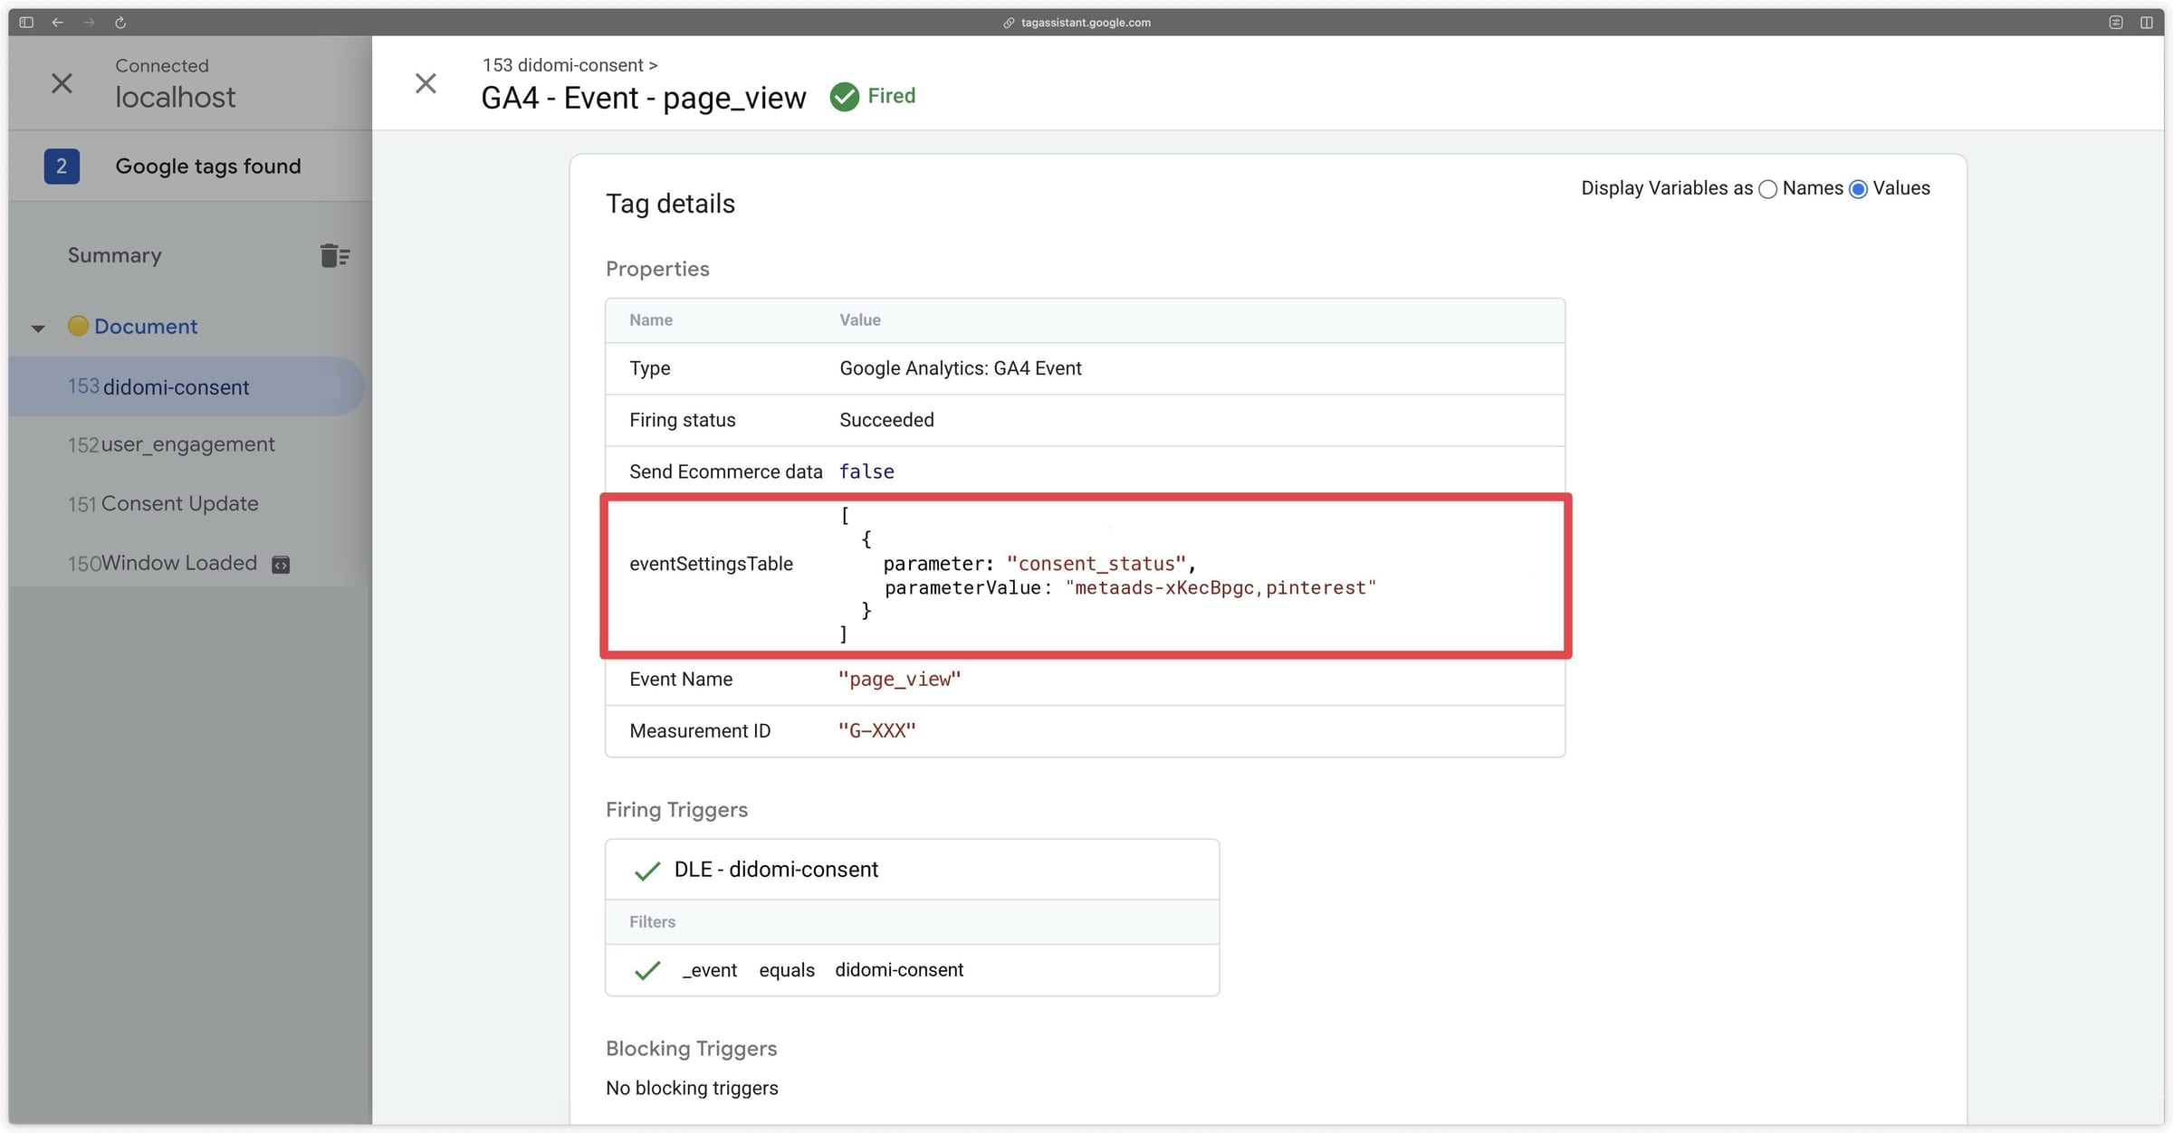Open the 150 Window Loaded event

pos(162,563)
